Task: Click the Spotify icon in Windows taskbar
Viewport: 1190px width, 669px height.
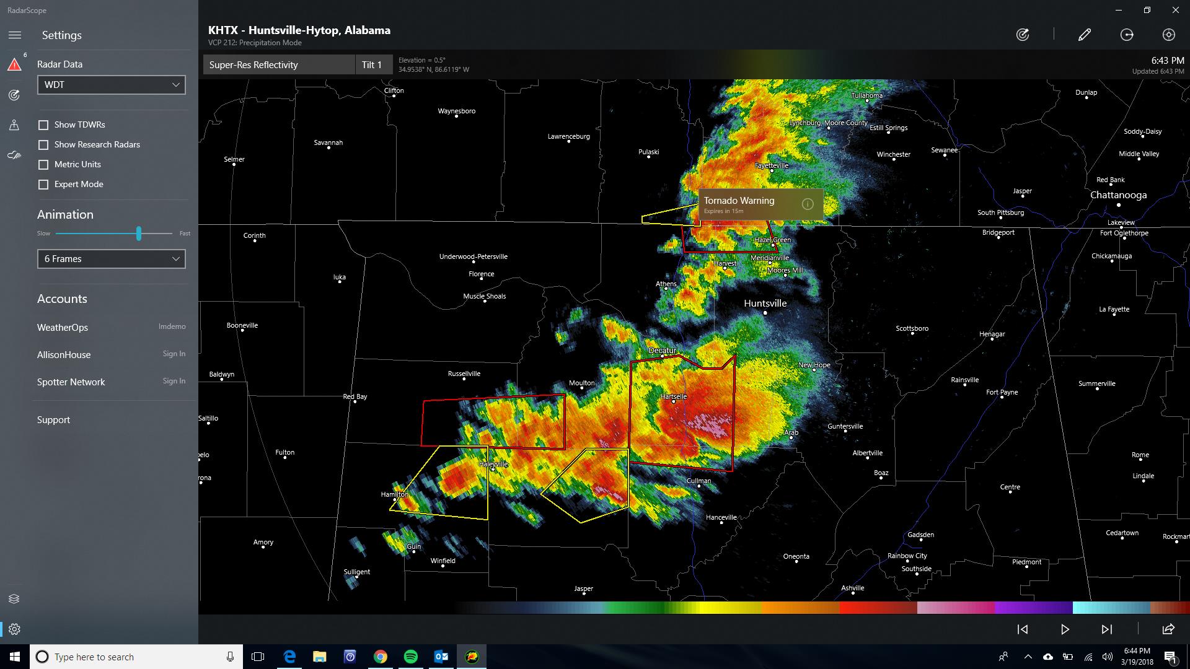Action: pos(411,657)
